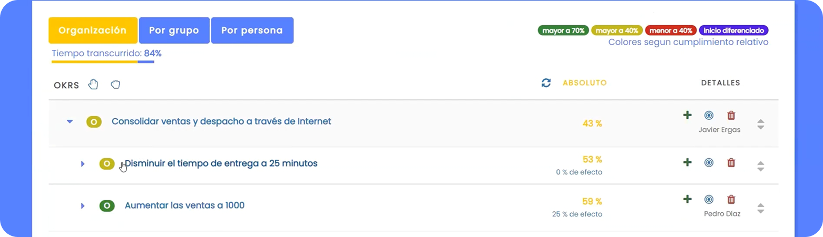Click reorder arrows on Disminuir el tiempo row
The height and width of the screenshot is (237, 823).
(760, 166)
